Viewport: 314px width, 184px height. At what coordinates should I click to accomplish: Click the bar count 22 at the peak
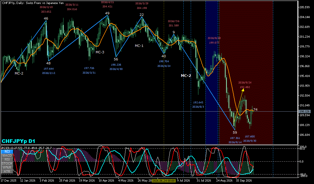pyautogui.click(x=142, y=15)
